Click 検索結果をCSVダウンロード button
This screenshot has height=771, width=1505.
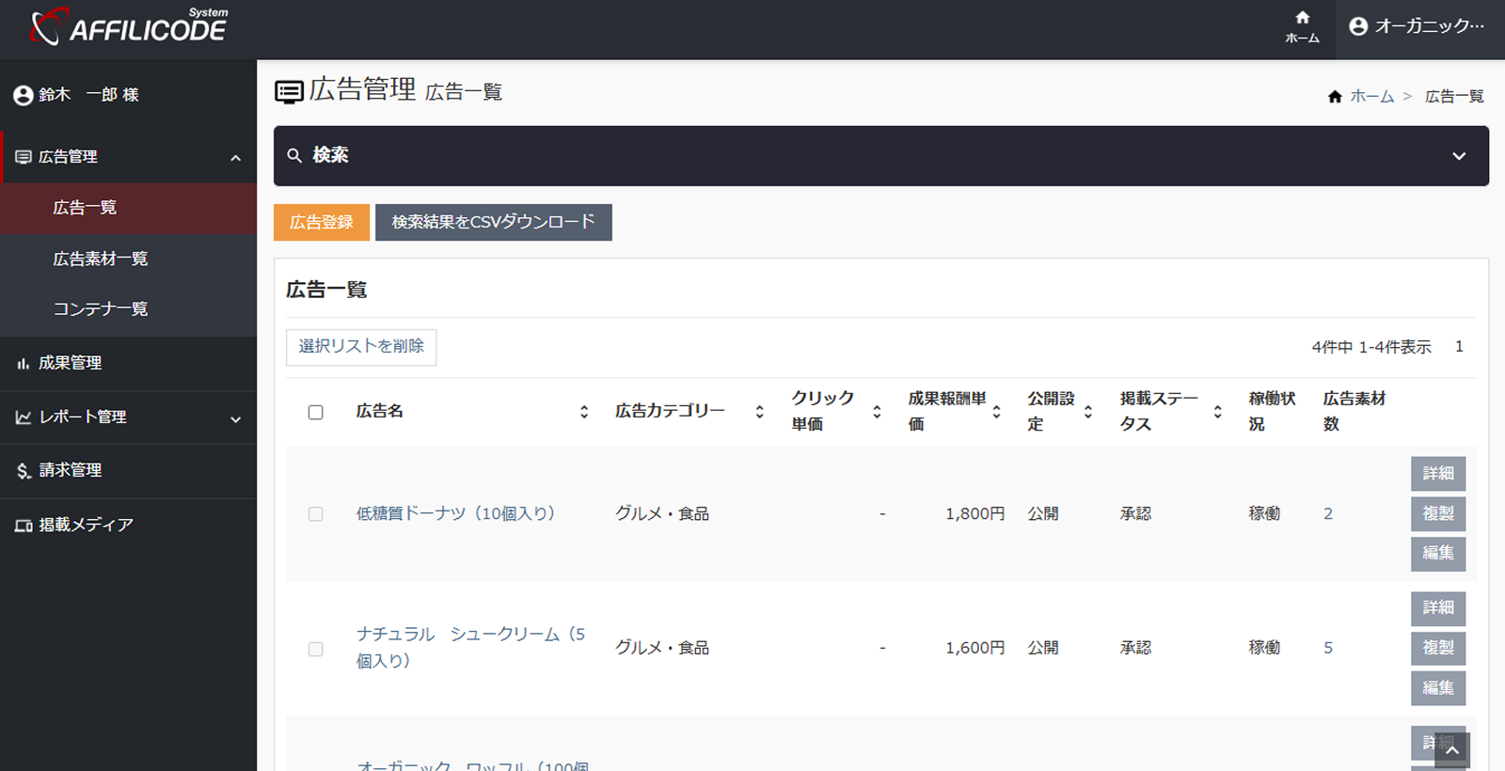click(x=494, y=223)
